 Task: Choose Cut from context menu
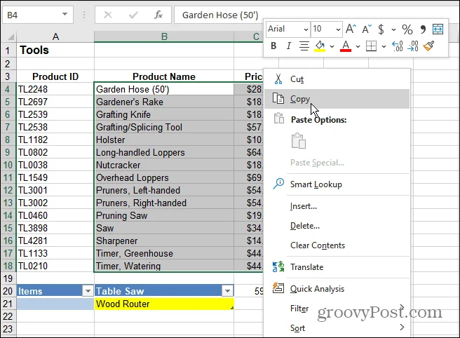pyautogui.click(x=337, y=79)
